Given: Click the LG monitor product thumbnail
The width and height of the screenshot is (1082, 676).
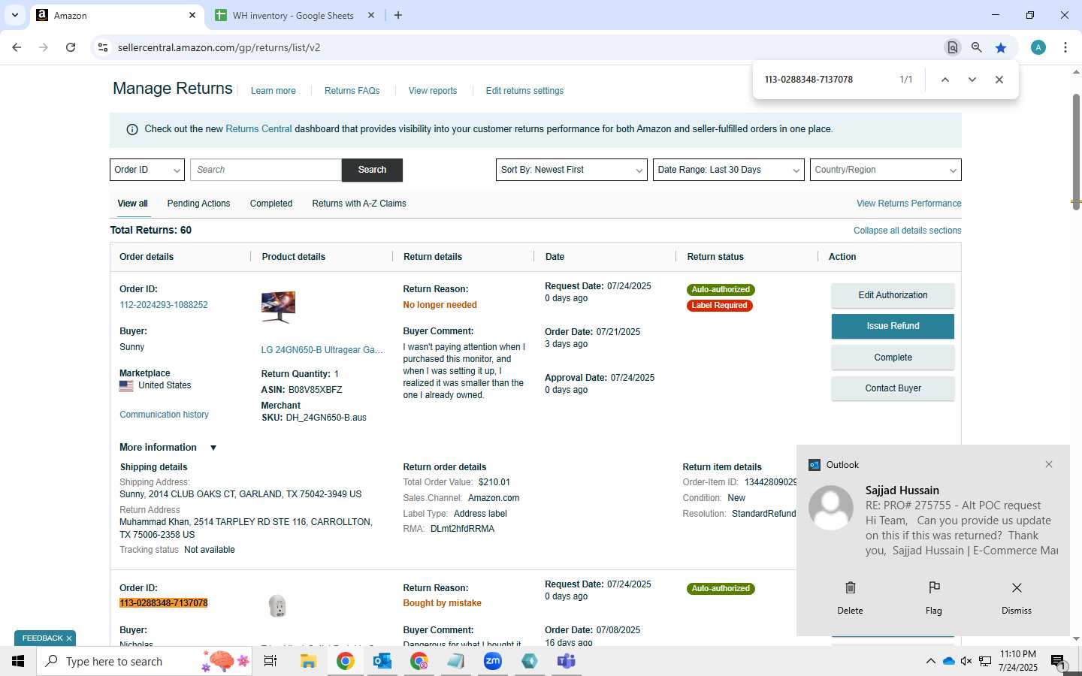Looking at the screenshot, I should coord(278,307).
